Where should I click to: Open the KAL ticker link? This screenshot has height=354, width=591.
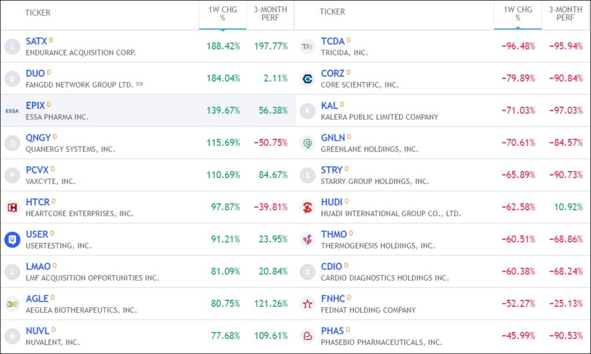point(329,106)
